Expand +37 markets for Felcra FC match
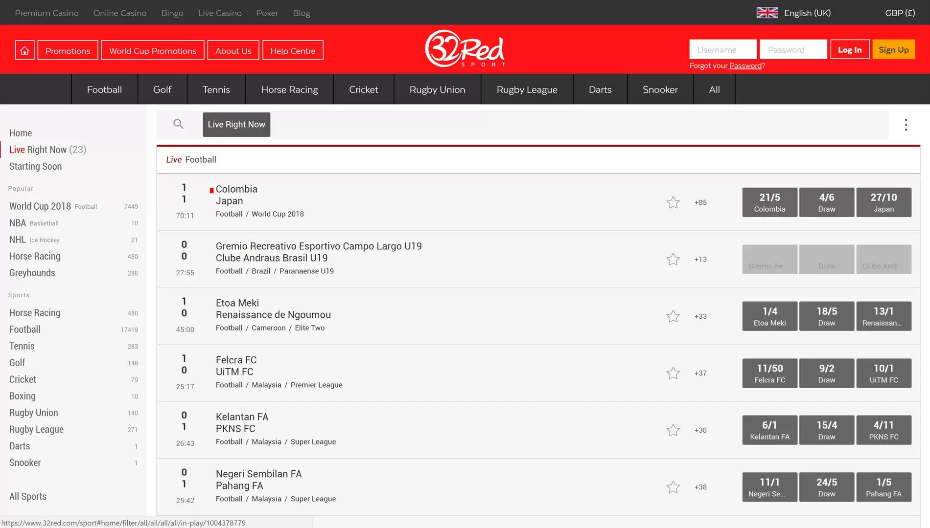The image size is (930, 528). [x=700, y=373]
